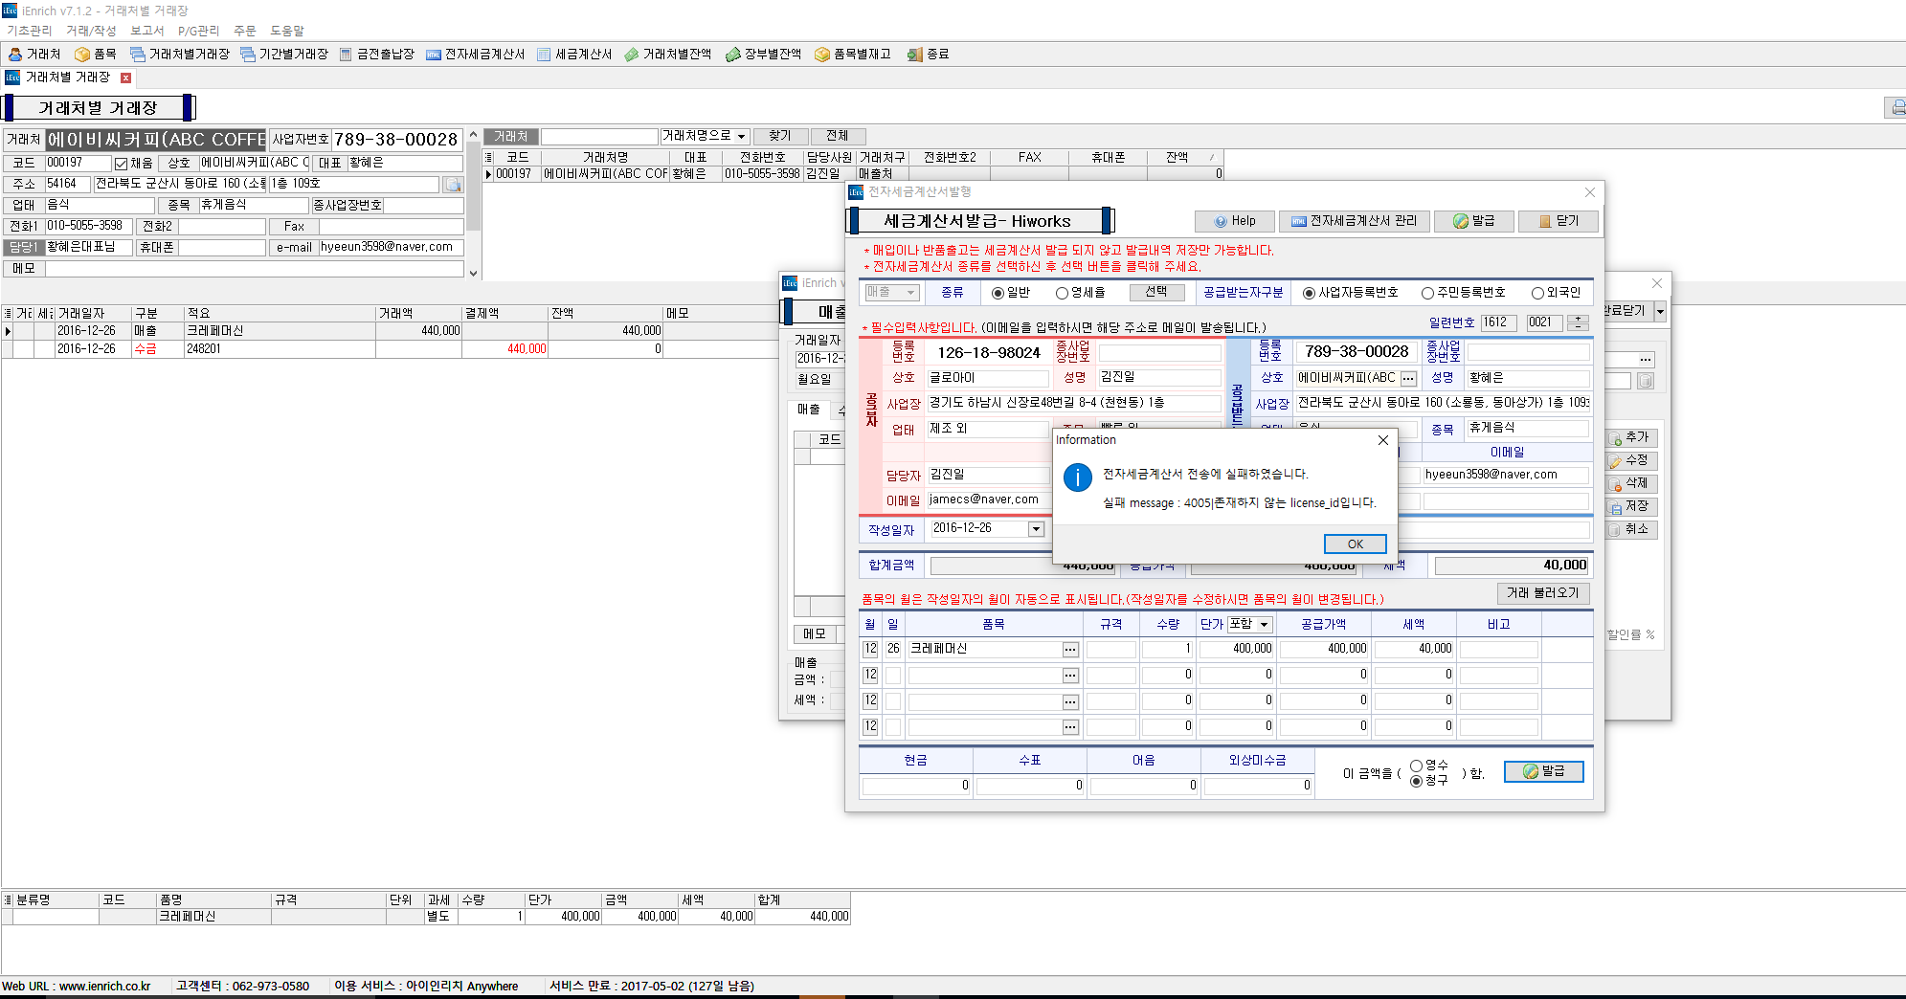Open 품목별재고 in the toolbar
This screenshot has height=999, width=1906.
pyautogui.click(x=853, y=55)
